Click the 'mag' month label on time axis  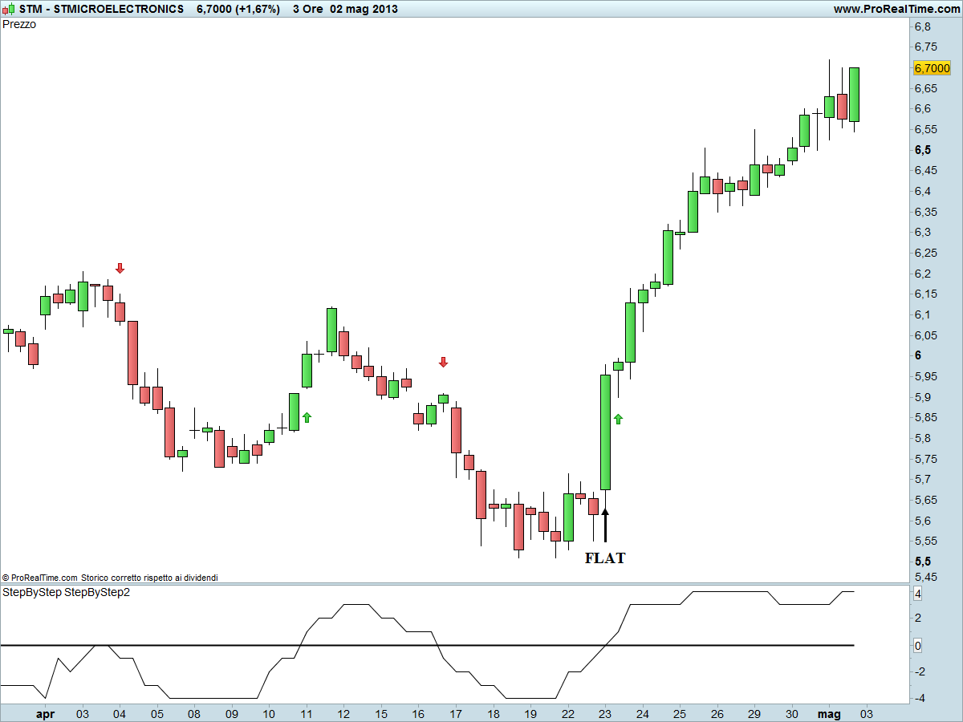click(x=829, y=712)
